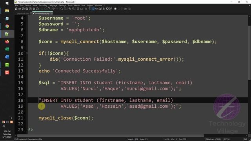Click the horizontal scrollbar thumb
Viewport: 251px width, 141px height.
click(111, 136)
